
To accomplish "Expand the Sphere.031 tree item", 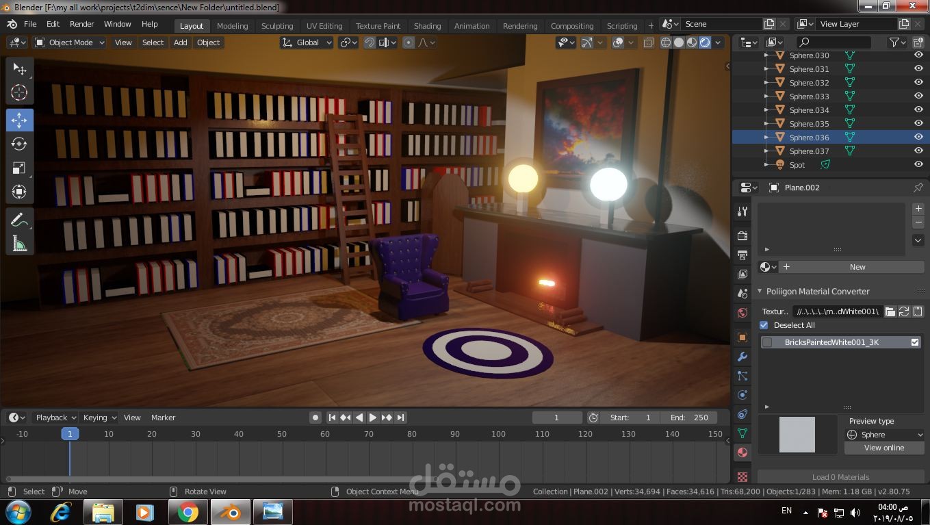I will [x=766, y=69].
